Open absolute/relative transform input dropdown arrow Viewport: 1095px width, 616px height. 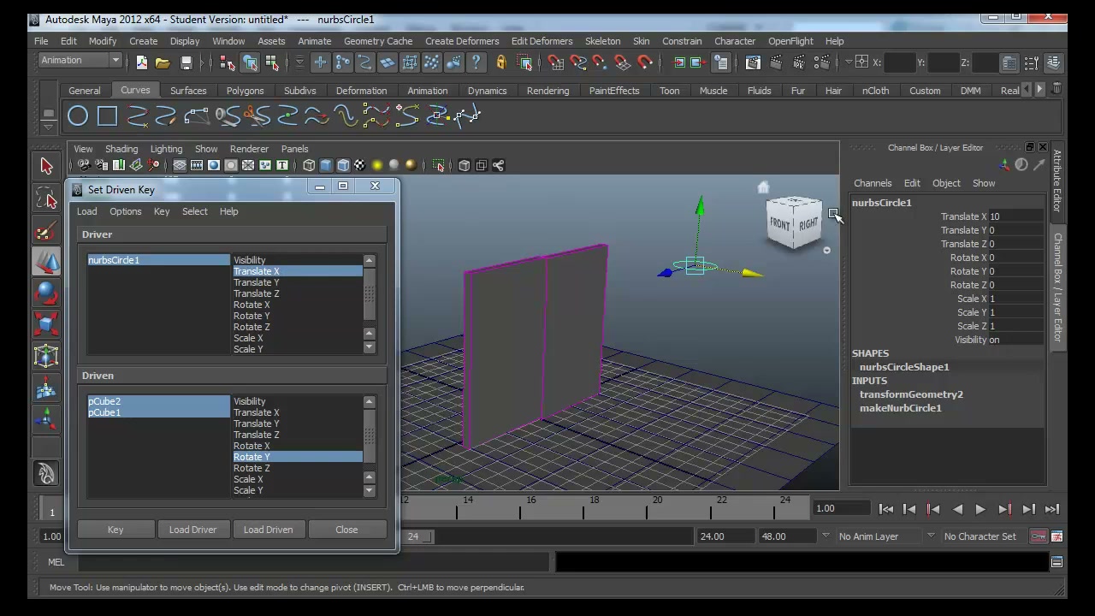click(x=850, y=62)
